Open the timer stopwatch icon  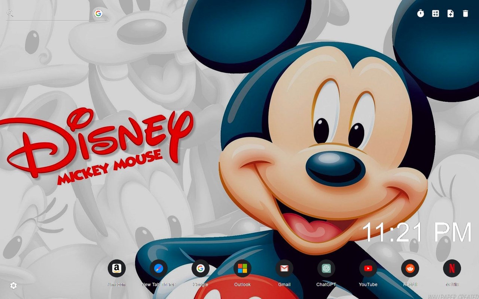click(421, 13)
